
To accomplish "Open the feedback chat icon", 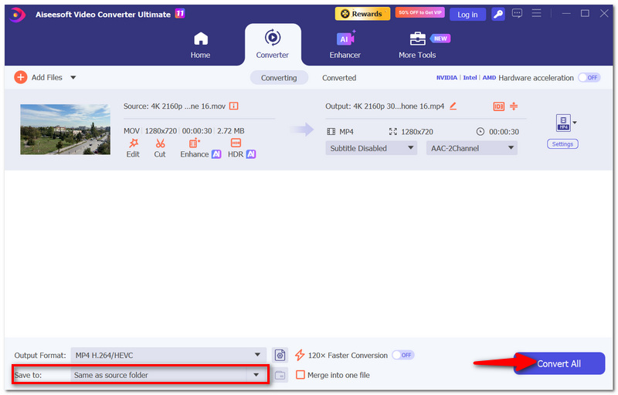I will point(517,14).
